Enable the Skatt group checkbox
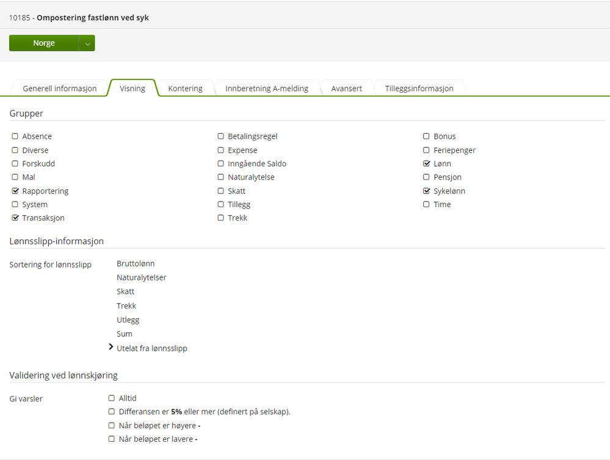The height and width of the screenshot is (460, 610). coord(220,191)
